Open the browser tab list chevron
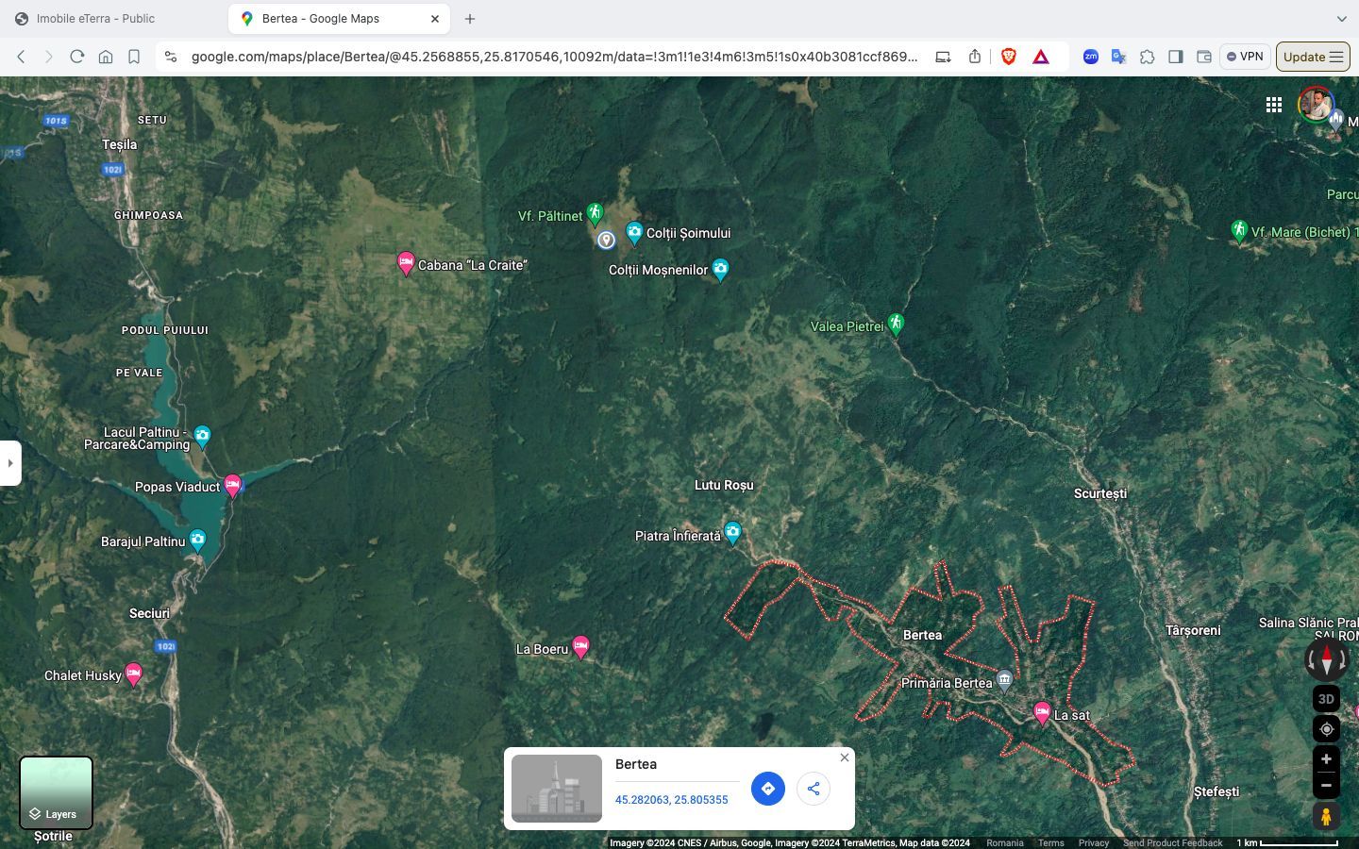The width and height of the screenshot is (1359, 849). coord(1342,18)
